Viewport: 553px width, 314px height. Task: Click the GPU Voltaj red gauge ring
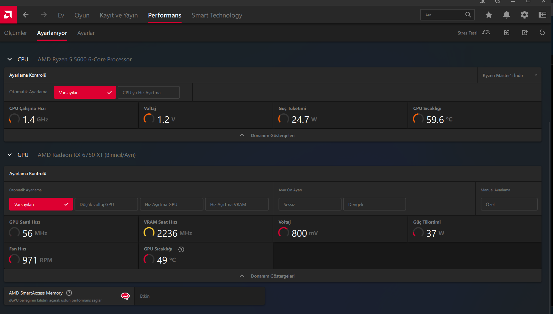click(x=284, y=233)
